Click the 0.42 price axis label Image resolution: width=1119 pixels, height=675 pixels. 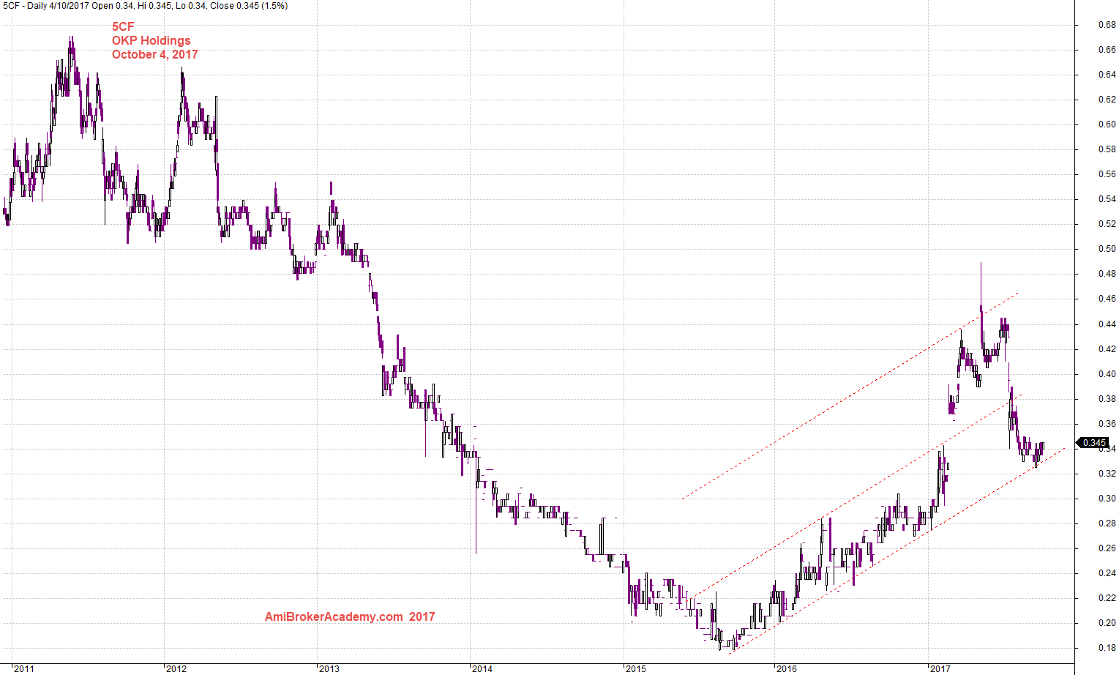[x=1107, y=349]
